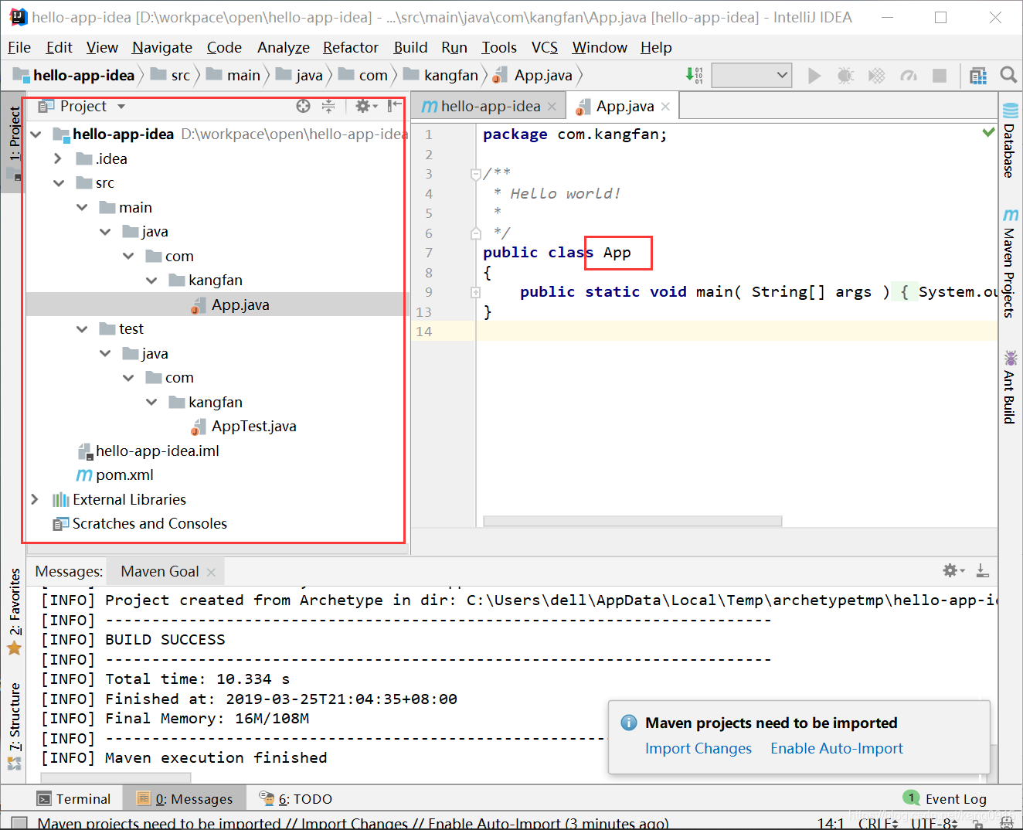Click Import Changes link
1023x830 pixels.
(x=698, y=748)
